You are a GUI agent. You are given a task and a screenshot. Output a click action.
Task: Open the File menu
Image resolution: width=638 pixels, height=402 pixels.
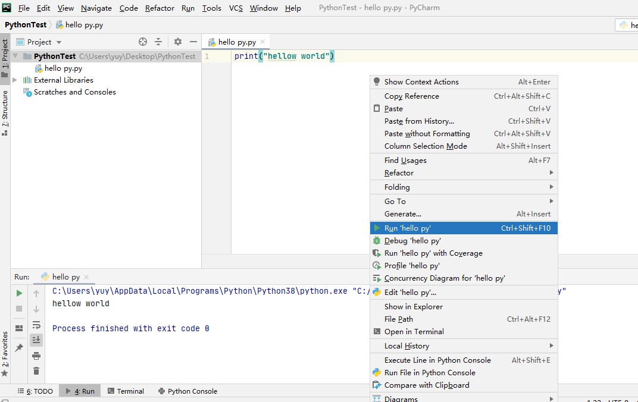[x=24, y=8]
